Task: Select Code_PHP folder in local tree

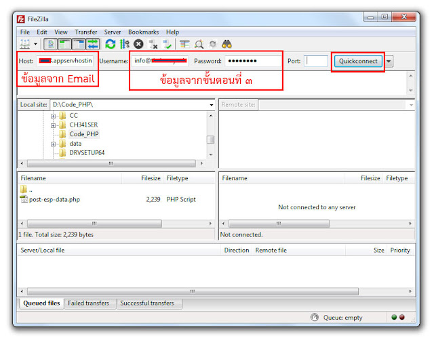Action: pyautogui.click(x=83, y=134)
